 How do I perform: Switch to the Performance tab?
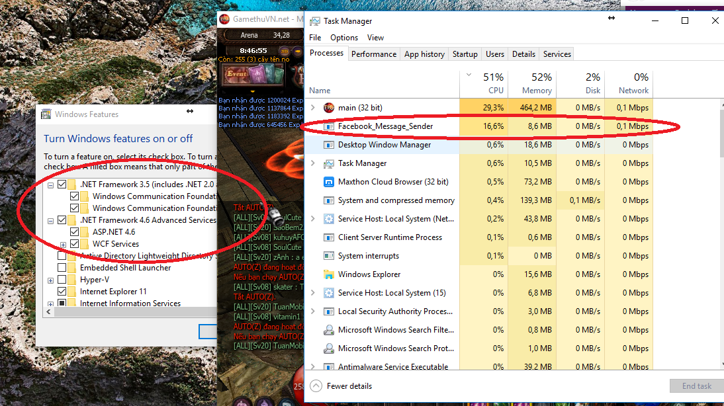(x=374, y=54)
